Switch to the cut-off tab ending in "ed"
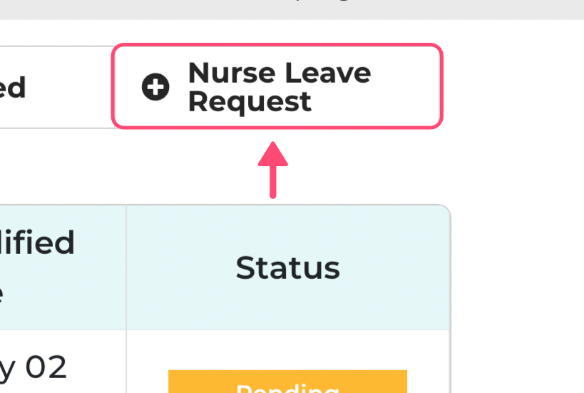Screen dimensions: 584x393 56,87
